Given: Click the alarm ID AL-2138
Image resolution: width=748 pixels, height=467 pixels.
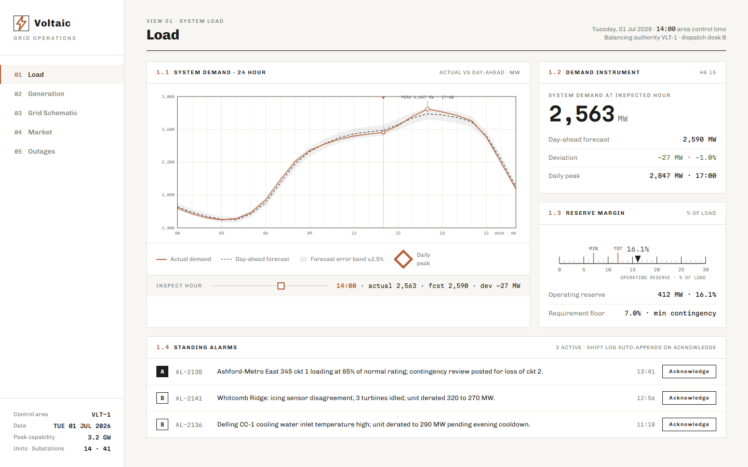Looking at the screenshot, I should click(x=189, y=372).
